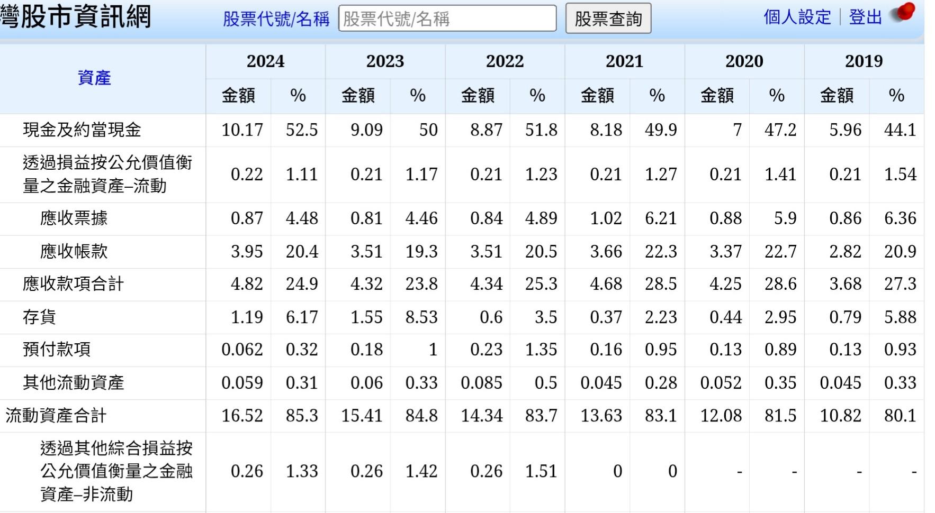Click the 2021 cash percentage 49.9
The height and width of the screenshot is (513, 935).
pyautogui.click(x=661, y=130)
